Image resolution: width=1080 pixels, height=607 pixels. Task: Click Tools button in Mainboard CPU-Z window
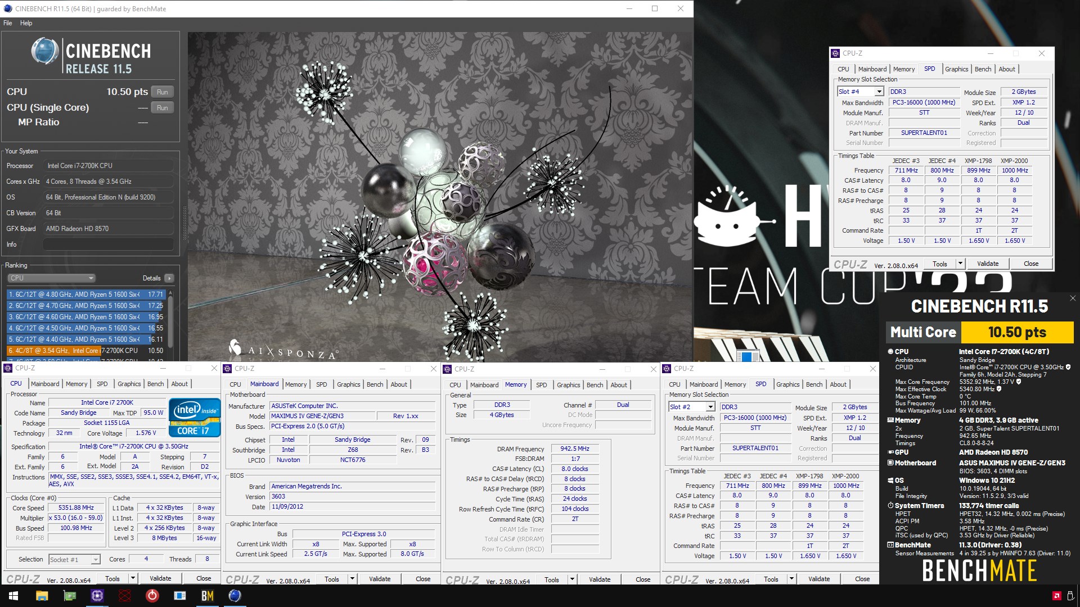coord(332,579)
